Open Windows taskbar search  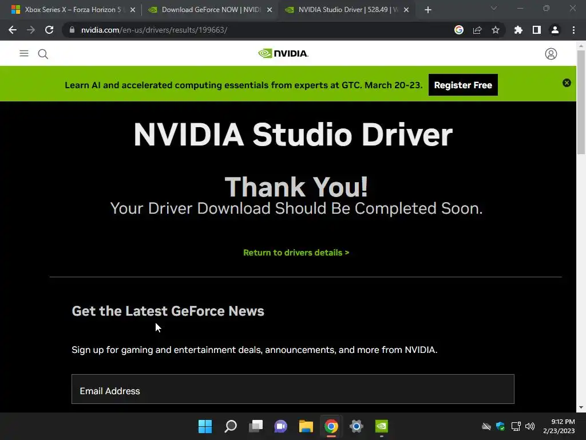pos(231,426)
